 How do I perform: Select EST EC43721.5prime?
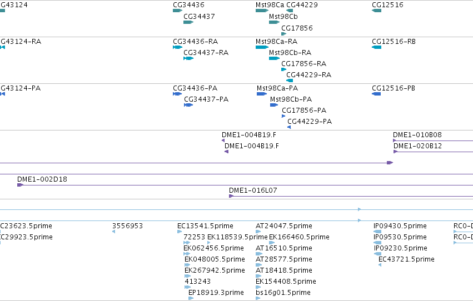pyautogui.click(x=406, y=259)
